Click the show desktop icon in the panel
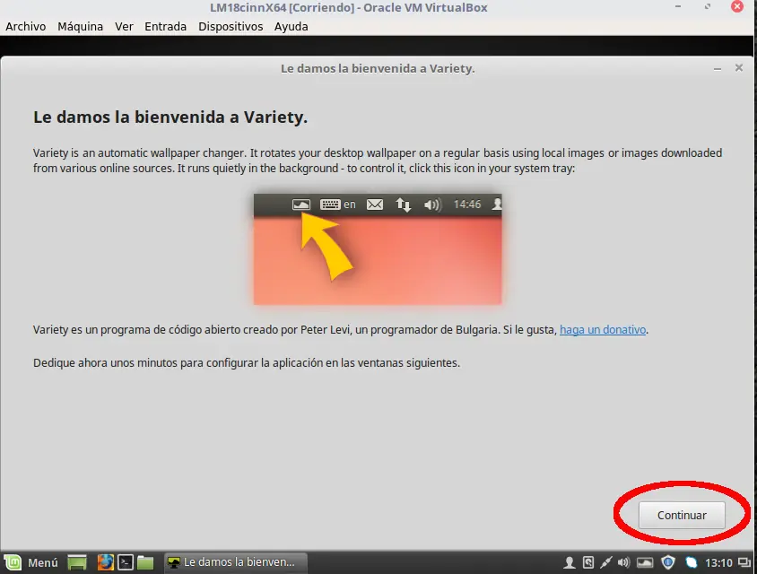The height and width of the screenshot is (574, 757). coord(77,562)
